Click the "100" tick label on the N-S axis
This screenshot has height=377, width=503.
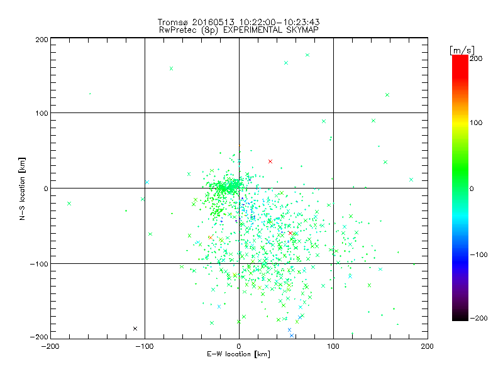(x=41, y=113)
